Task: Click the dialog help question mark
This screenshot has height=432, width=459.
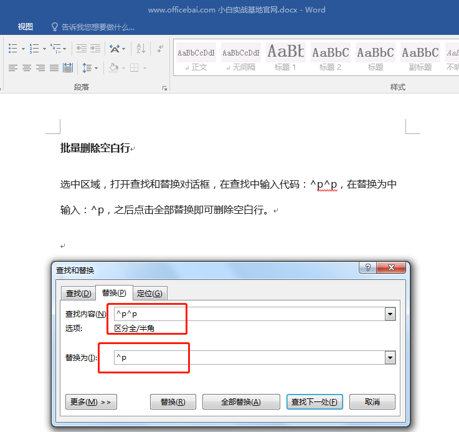Action: [368, 267]
